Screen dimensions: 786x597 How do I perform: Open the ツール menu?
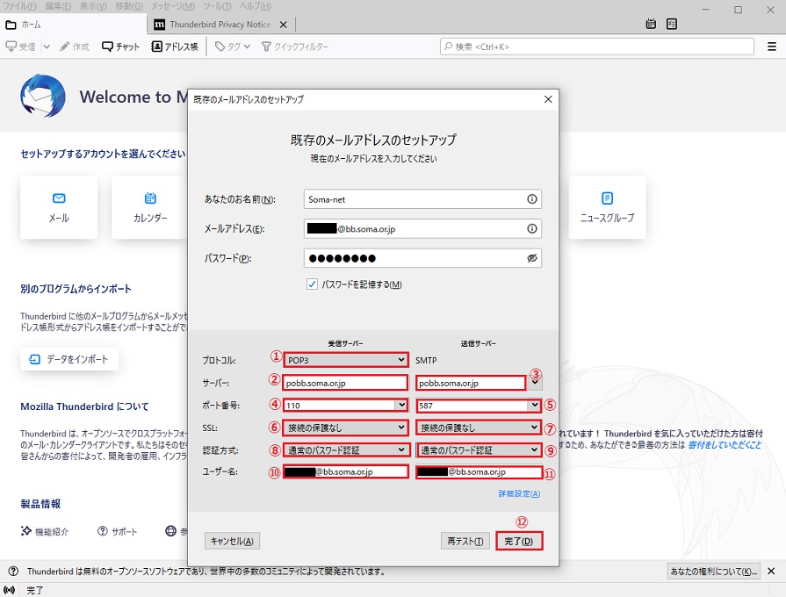pyautogui.click(x=217, y=6)
